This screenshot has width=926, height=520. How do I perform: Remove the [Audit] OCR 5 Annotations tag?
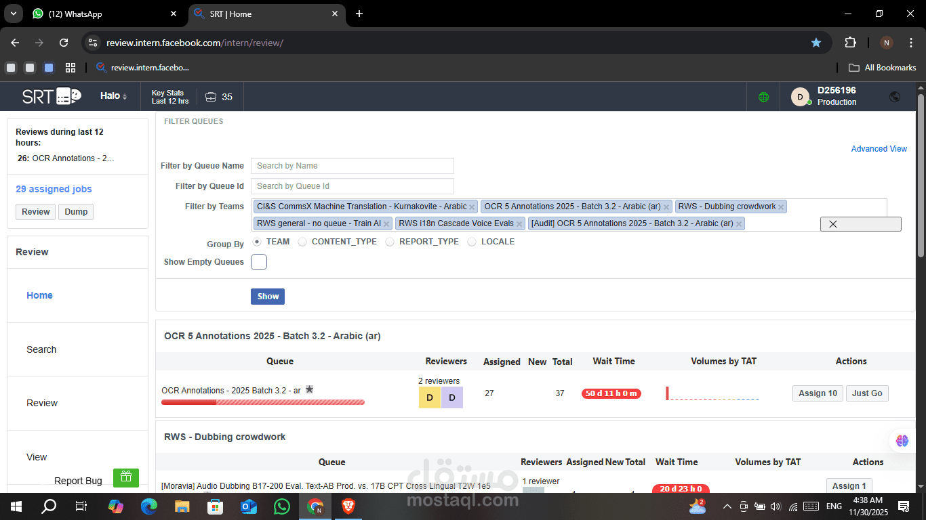click(x=739, y=223)
